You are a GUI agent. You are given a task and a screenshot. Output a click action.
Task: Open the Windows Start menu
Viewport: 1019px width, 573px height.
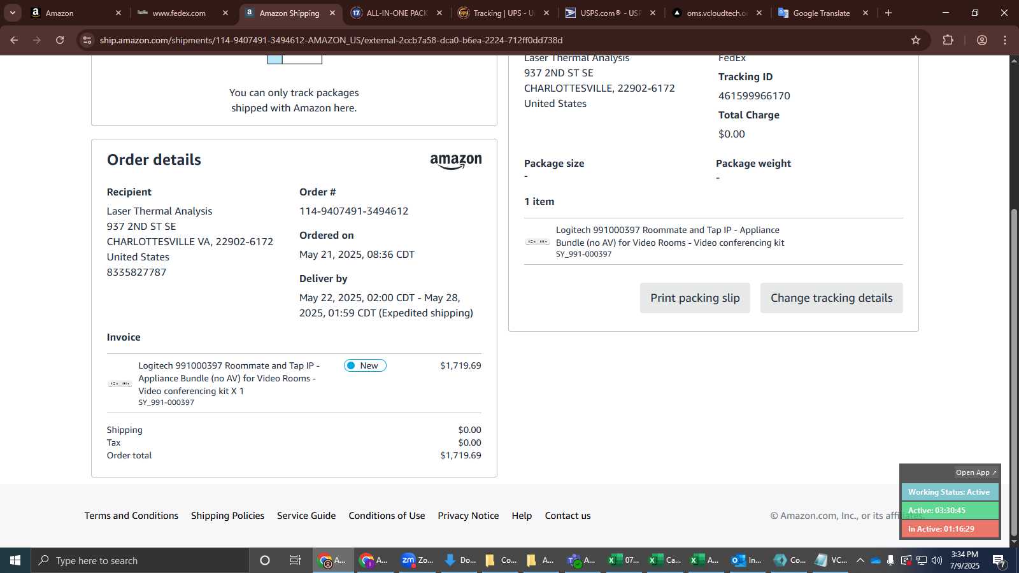(15, 560)
